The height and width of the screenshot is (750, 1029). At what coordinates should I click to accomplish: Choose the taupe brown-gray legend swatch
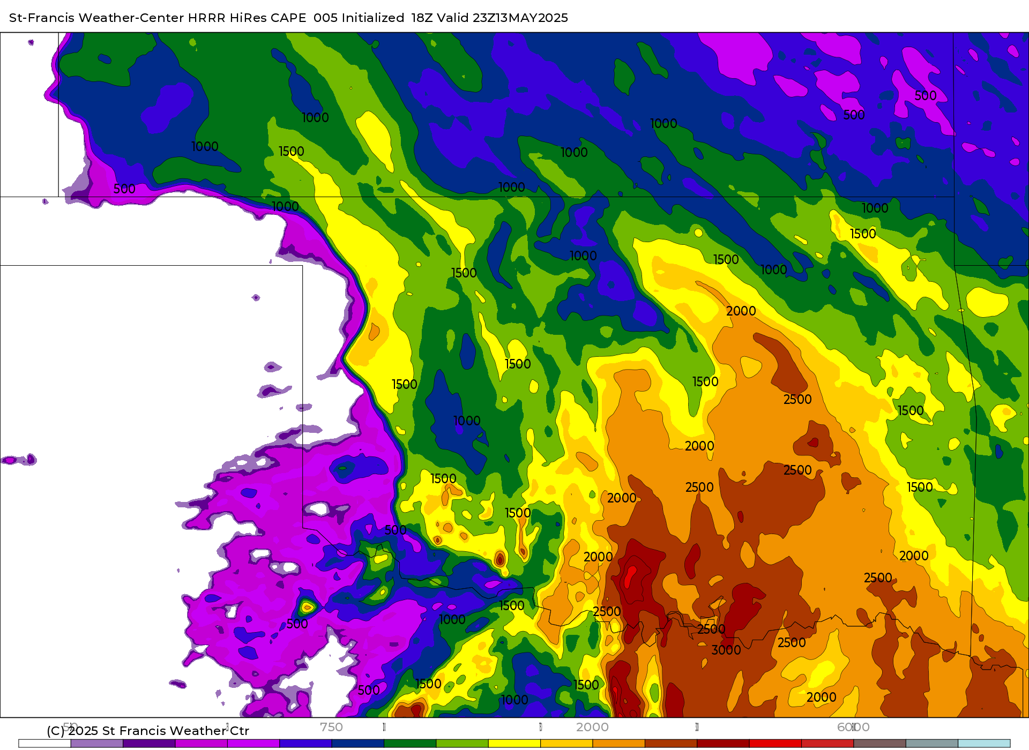(880, 744)
